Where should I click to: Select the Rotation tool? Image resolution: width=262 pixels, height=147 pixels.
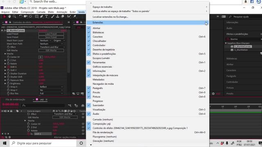click(x=20, y=16)
